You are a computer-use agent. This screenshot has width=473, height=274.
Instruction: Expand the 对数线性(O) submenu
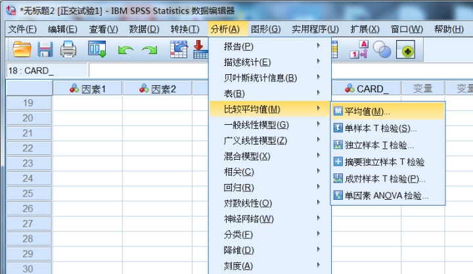(270, 203)
